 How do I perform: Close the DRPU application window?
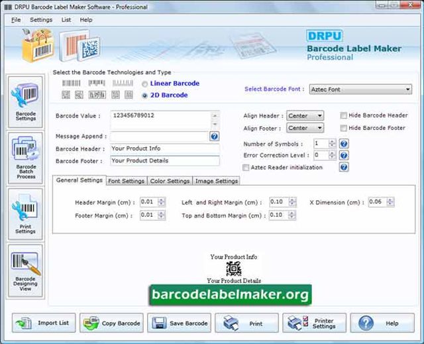(410, 5)
